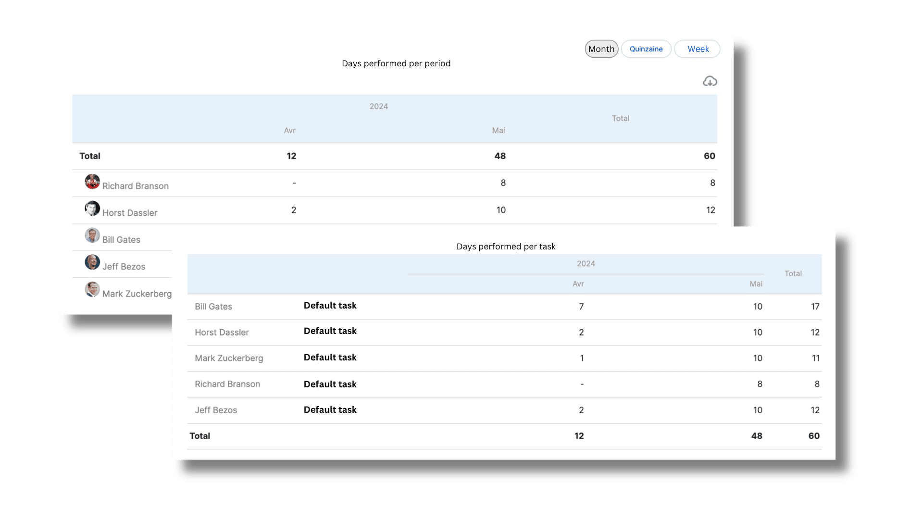The width and height of the screenshot is (923, 519).
Task: Select Horst Dassler's row total of 12
Action: (711, 210)
